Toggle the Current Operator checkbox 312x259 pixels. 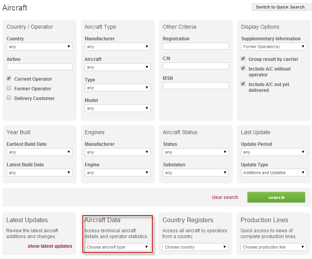pyautogui.click(x=9, y=78)
